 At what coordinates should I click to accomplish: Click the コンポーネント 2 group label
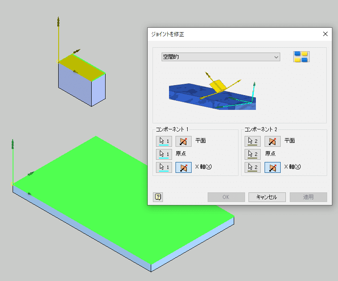261,129
